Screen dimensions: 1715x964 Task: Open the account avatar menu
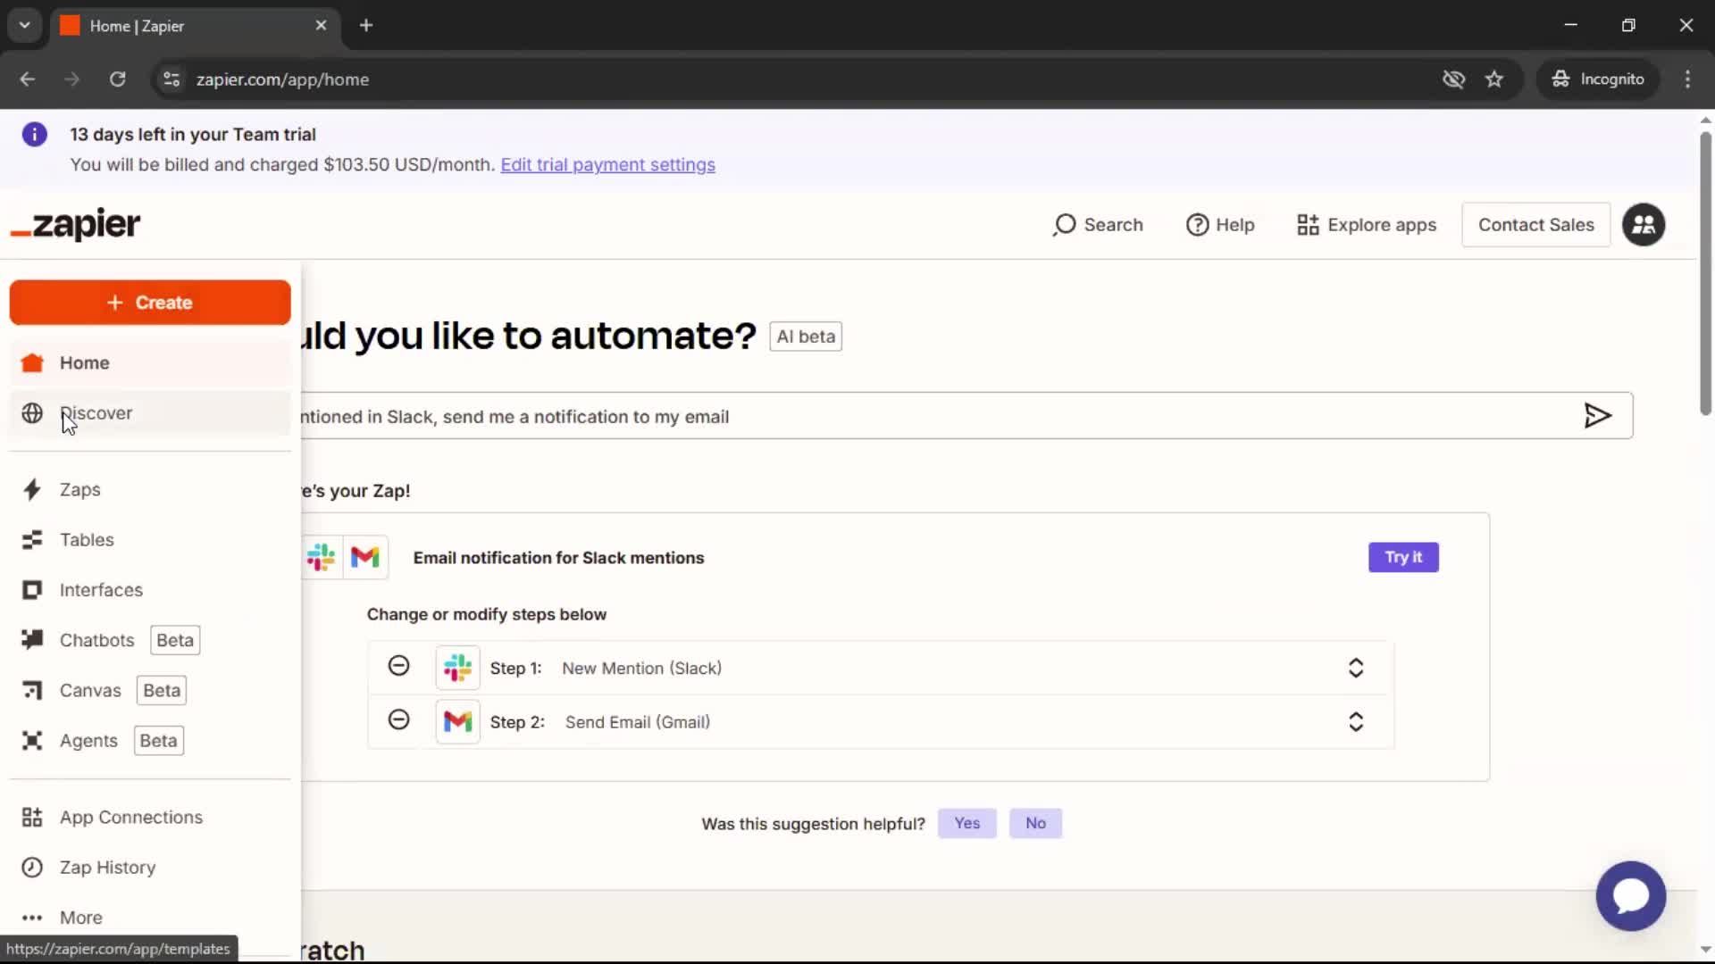(x=1644, y=225)
